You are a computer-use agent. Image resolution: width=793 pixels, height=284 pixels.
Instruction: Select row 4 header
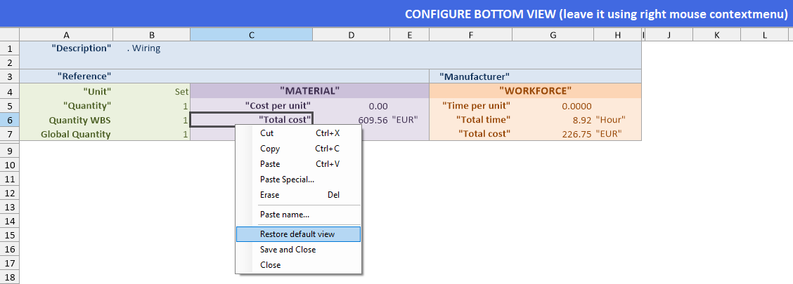point(10,91)
